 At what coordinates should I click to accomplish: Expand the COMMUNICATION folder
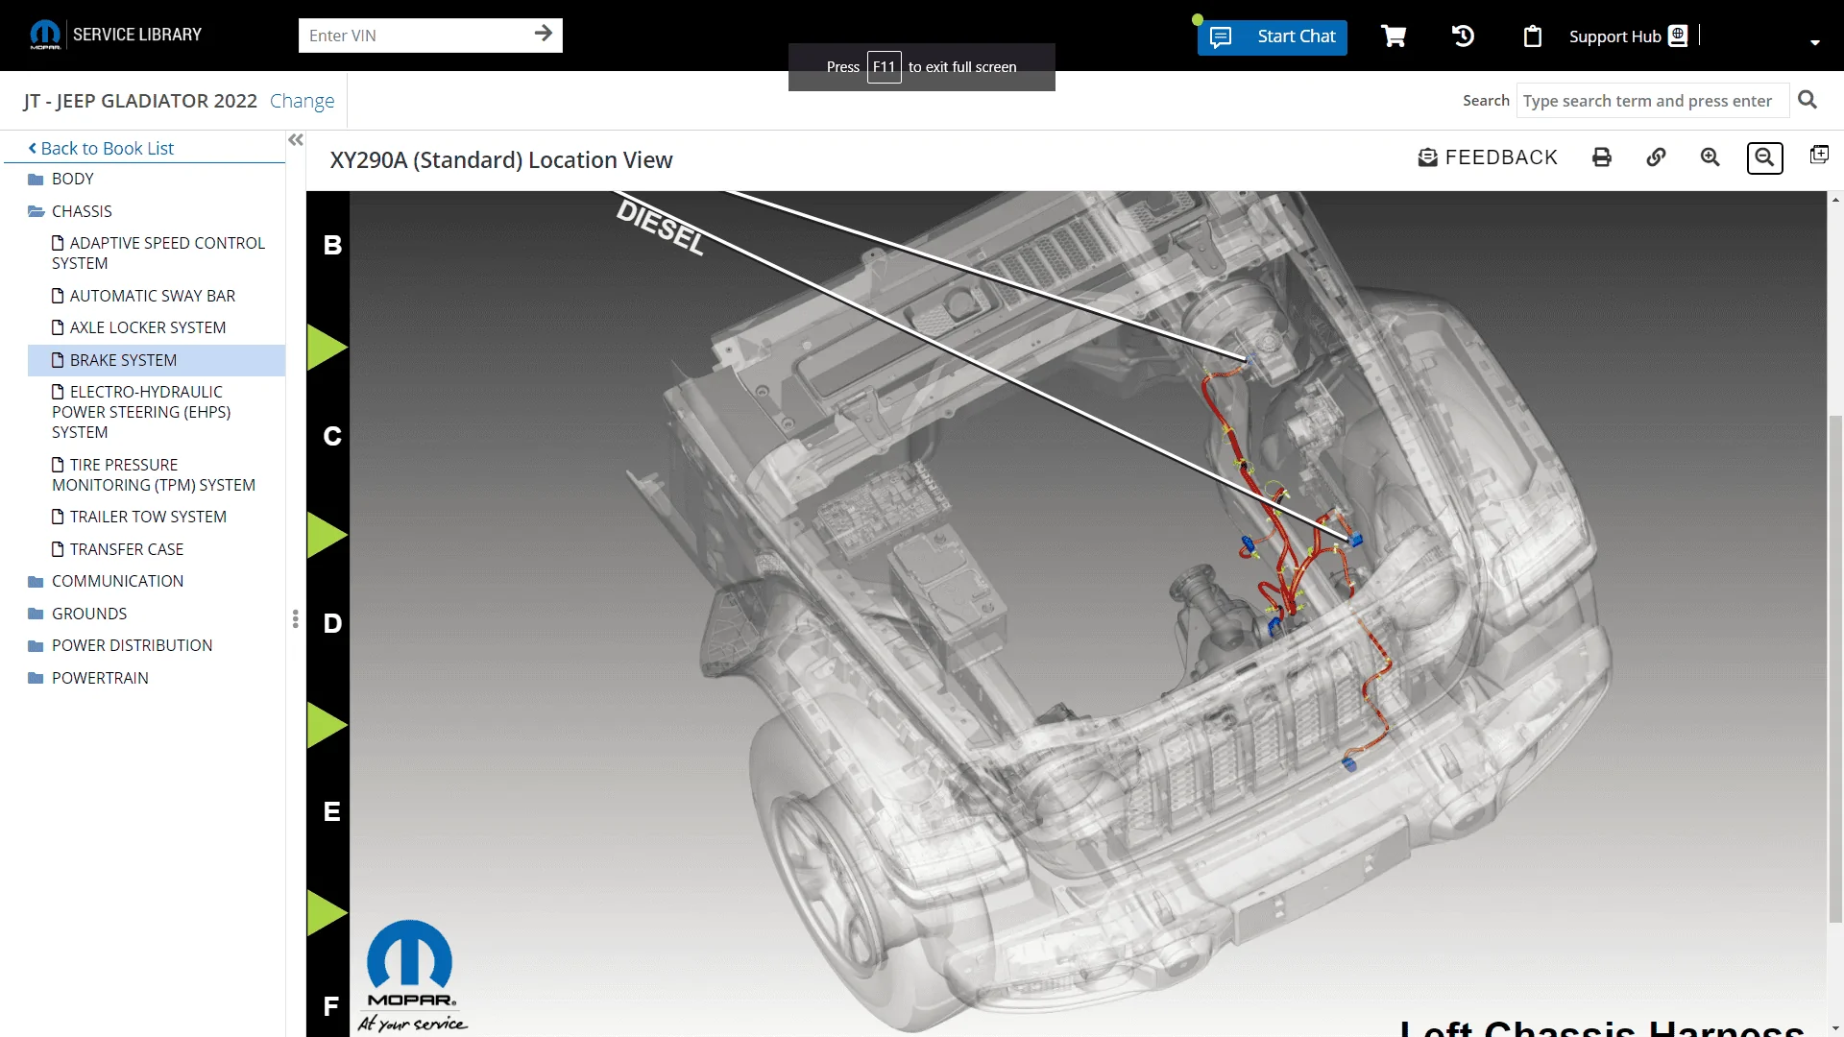[x=106, y=581]
